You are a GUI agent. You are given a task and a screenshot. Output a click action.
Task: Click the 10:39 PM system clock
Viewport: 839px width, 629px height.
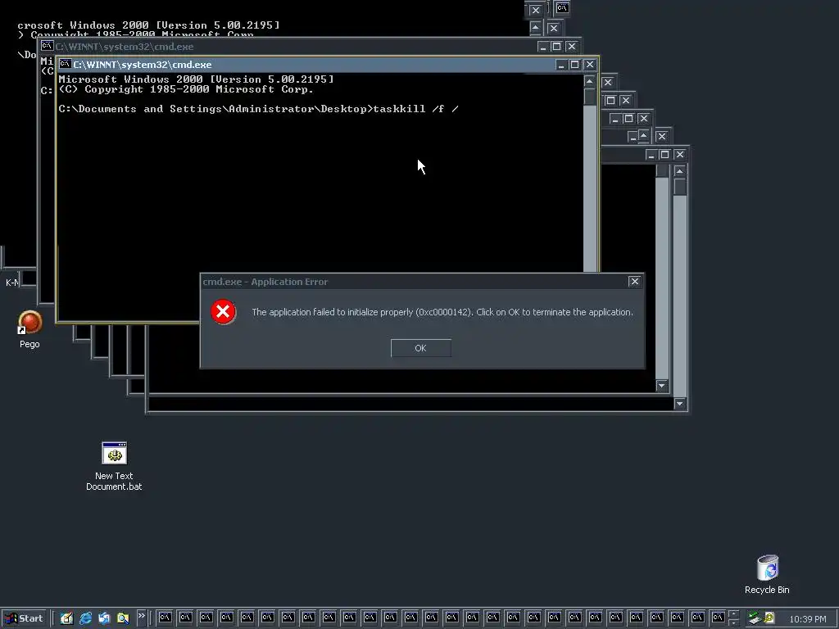pos(807,619)
